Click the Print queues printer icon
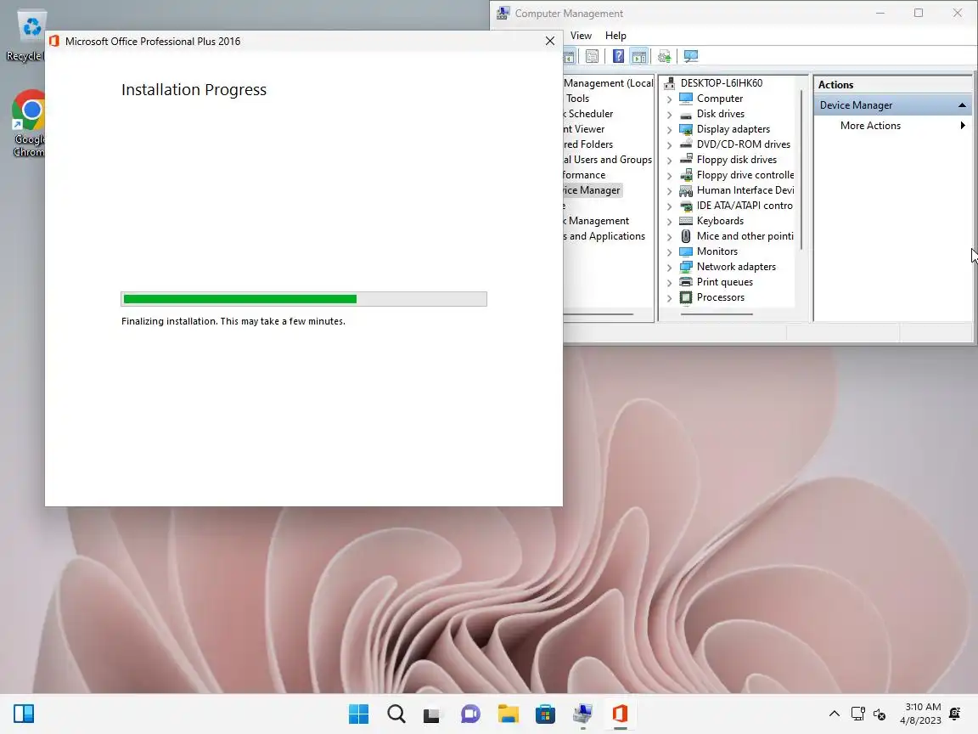This screenshot has width=978, height=734. coord(685,282)
